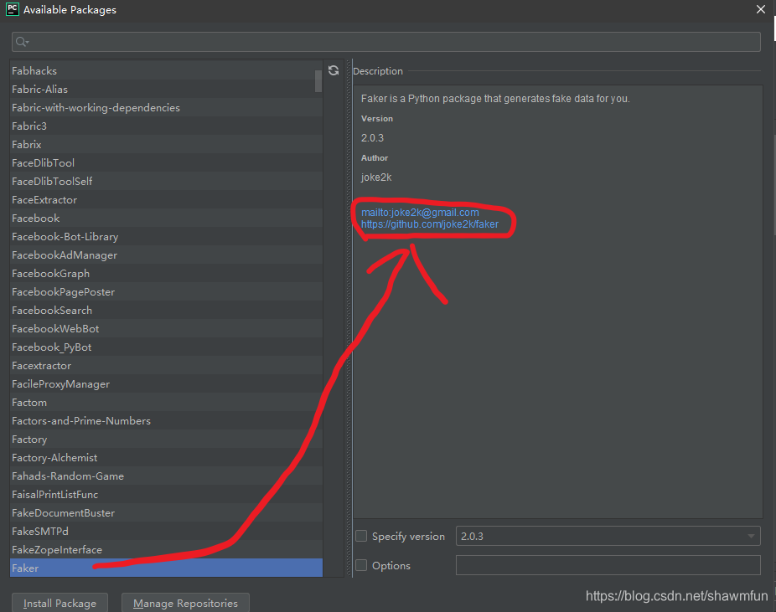The width and height of the screenshot is (776, 612).
Task: Select the FakeDocumentBuster package
Action: [166, 513]
